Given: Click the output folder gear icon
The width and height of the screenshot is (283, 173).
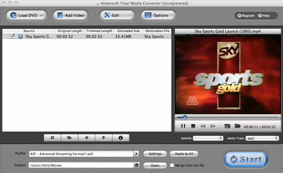Looking at the screenshot, I should 137,165.
